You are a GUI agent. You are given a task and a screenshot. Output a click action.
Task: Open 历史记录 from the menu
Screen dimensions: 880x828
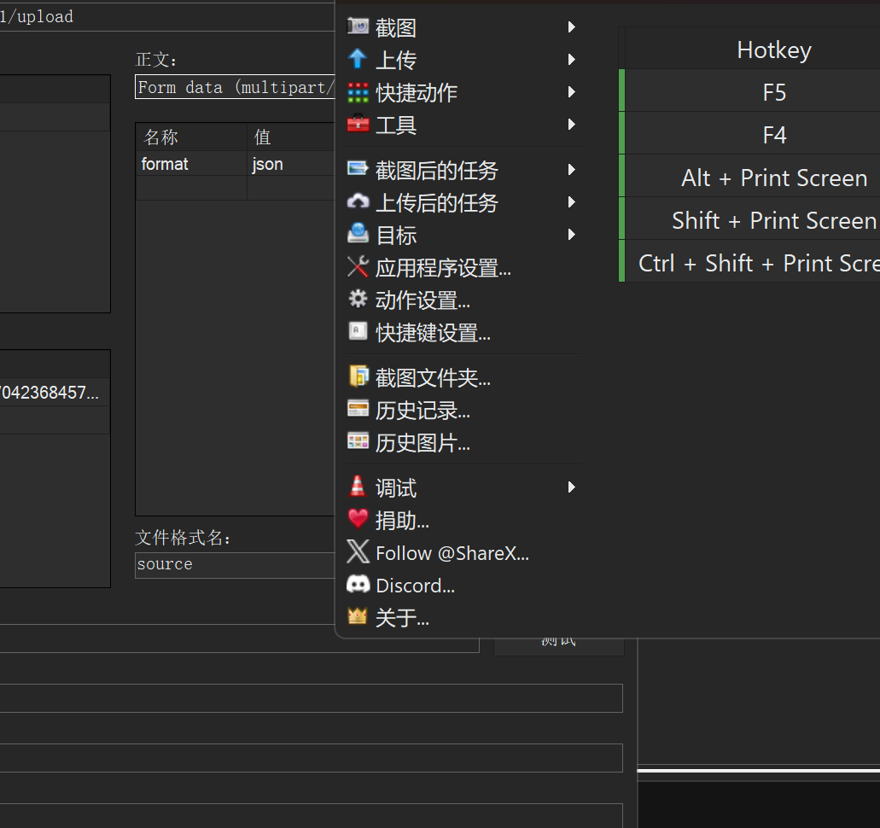point(423,411)
